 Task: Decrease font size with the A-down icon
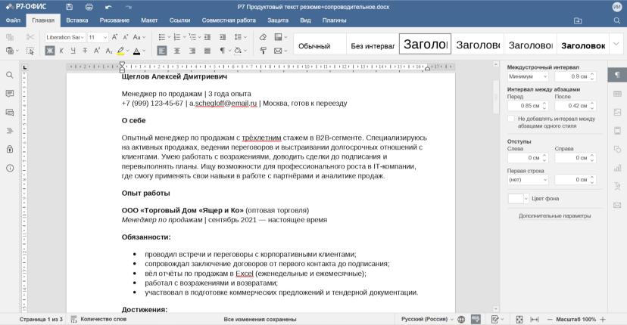pyautogui.click(x=126, y=37)
